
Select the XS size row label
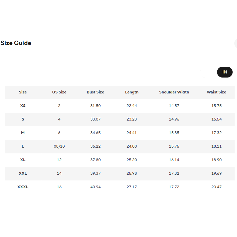(x=23, y=106)
